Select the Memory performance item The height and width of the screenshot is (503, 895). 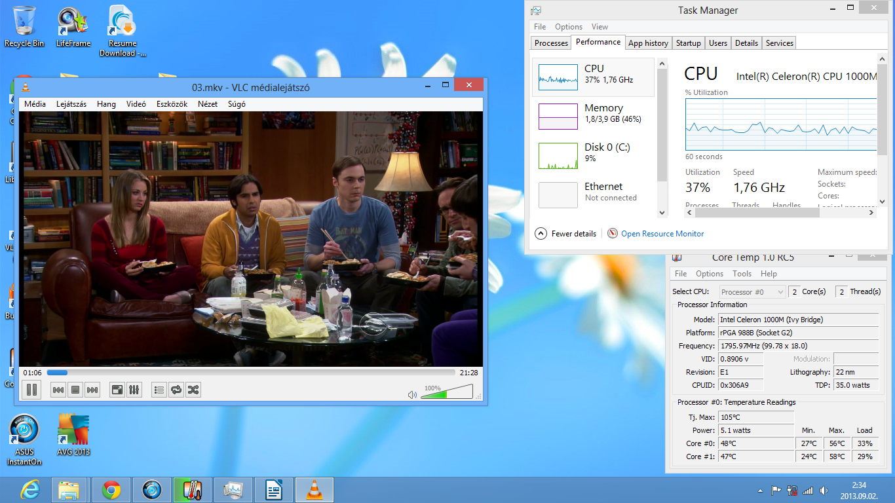(x=594, y=117)
